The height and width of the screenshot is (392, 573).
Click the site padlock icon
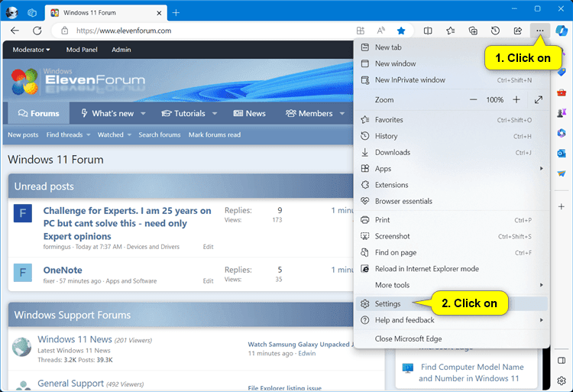coord(65,31)
